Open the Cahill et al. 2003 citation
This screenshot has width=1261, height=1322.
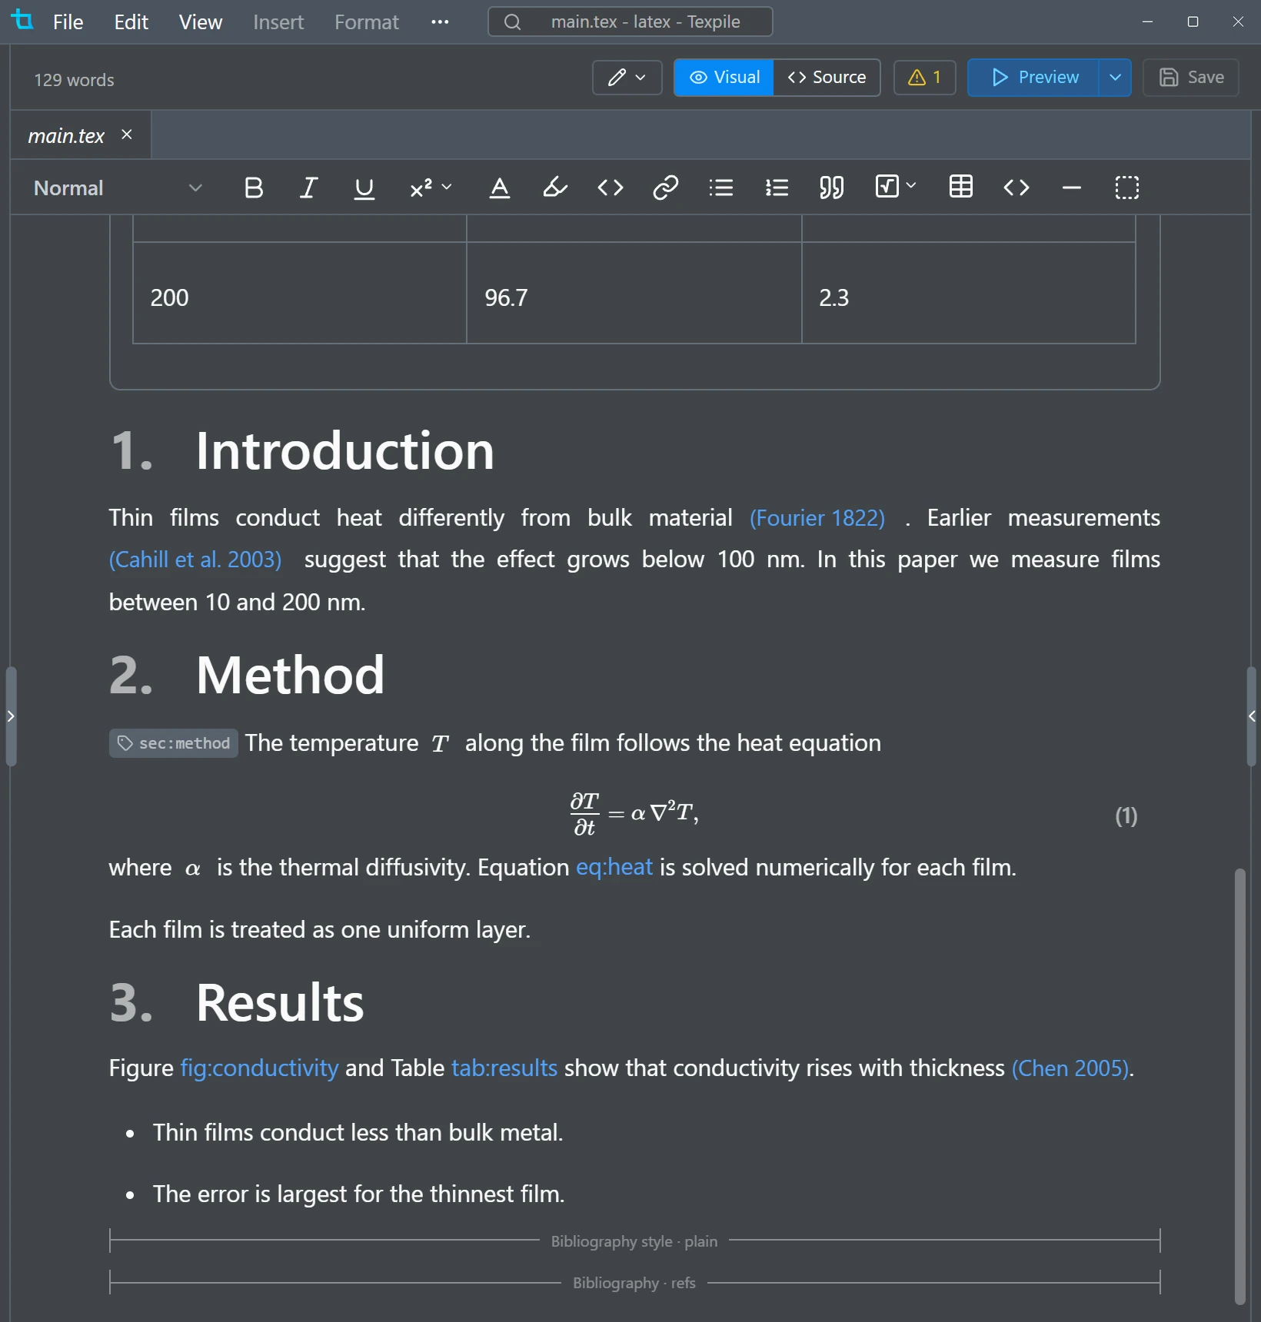click(x=195, y=560)
